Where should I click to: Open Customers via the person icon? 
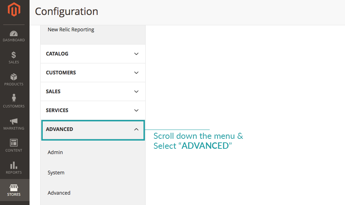point(14,98)
